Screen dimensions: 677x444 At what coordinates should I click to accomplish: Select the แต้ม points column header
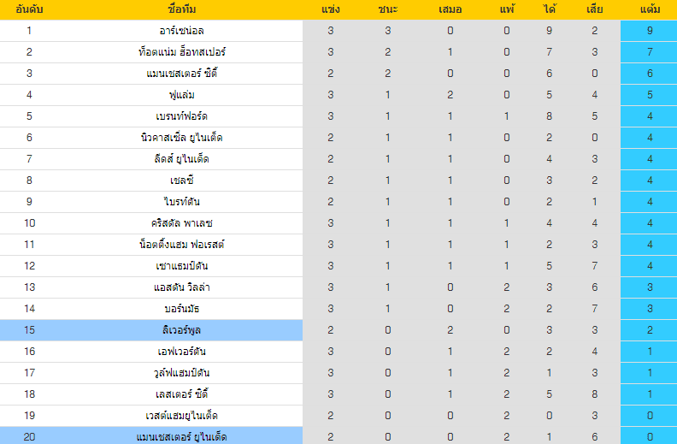(650, 9)
